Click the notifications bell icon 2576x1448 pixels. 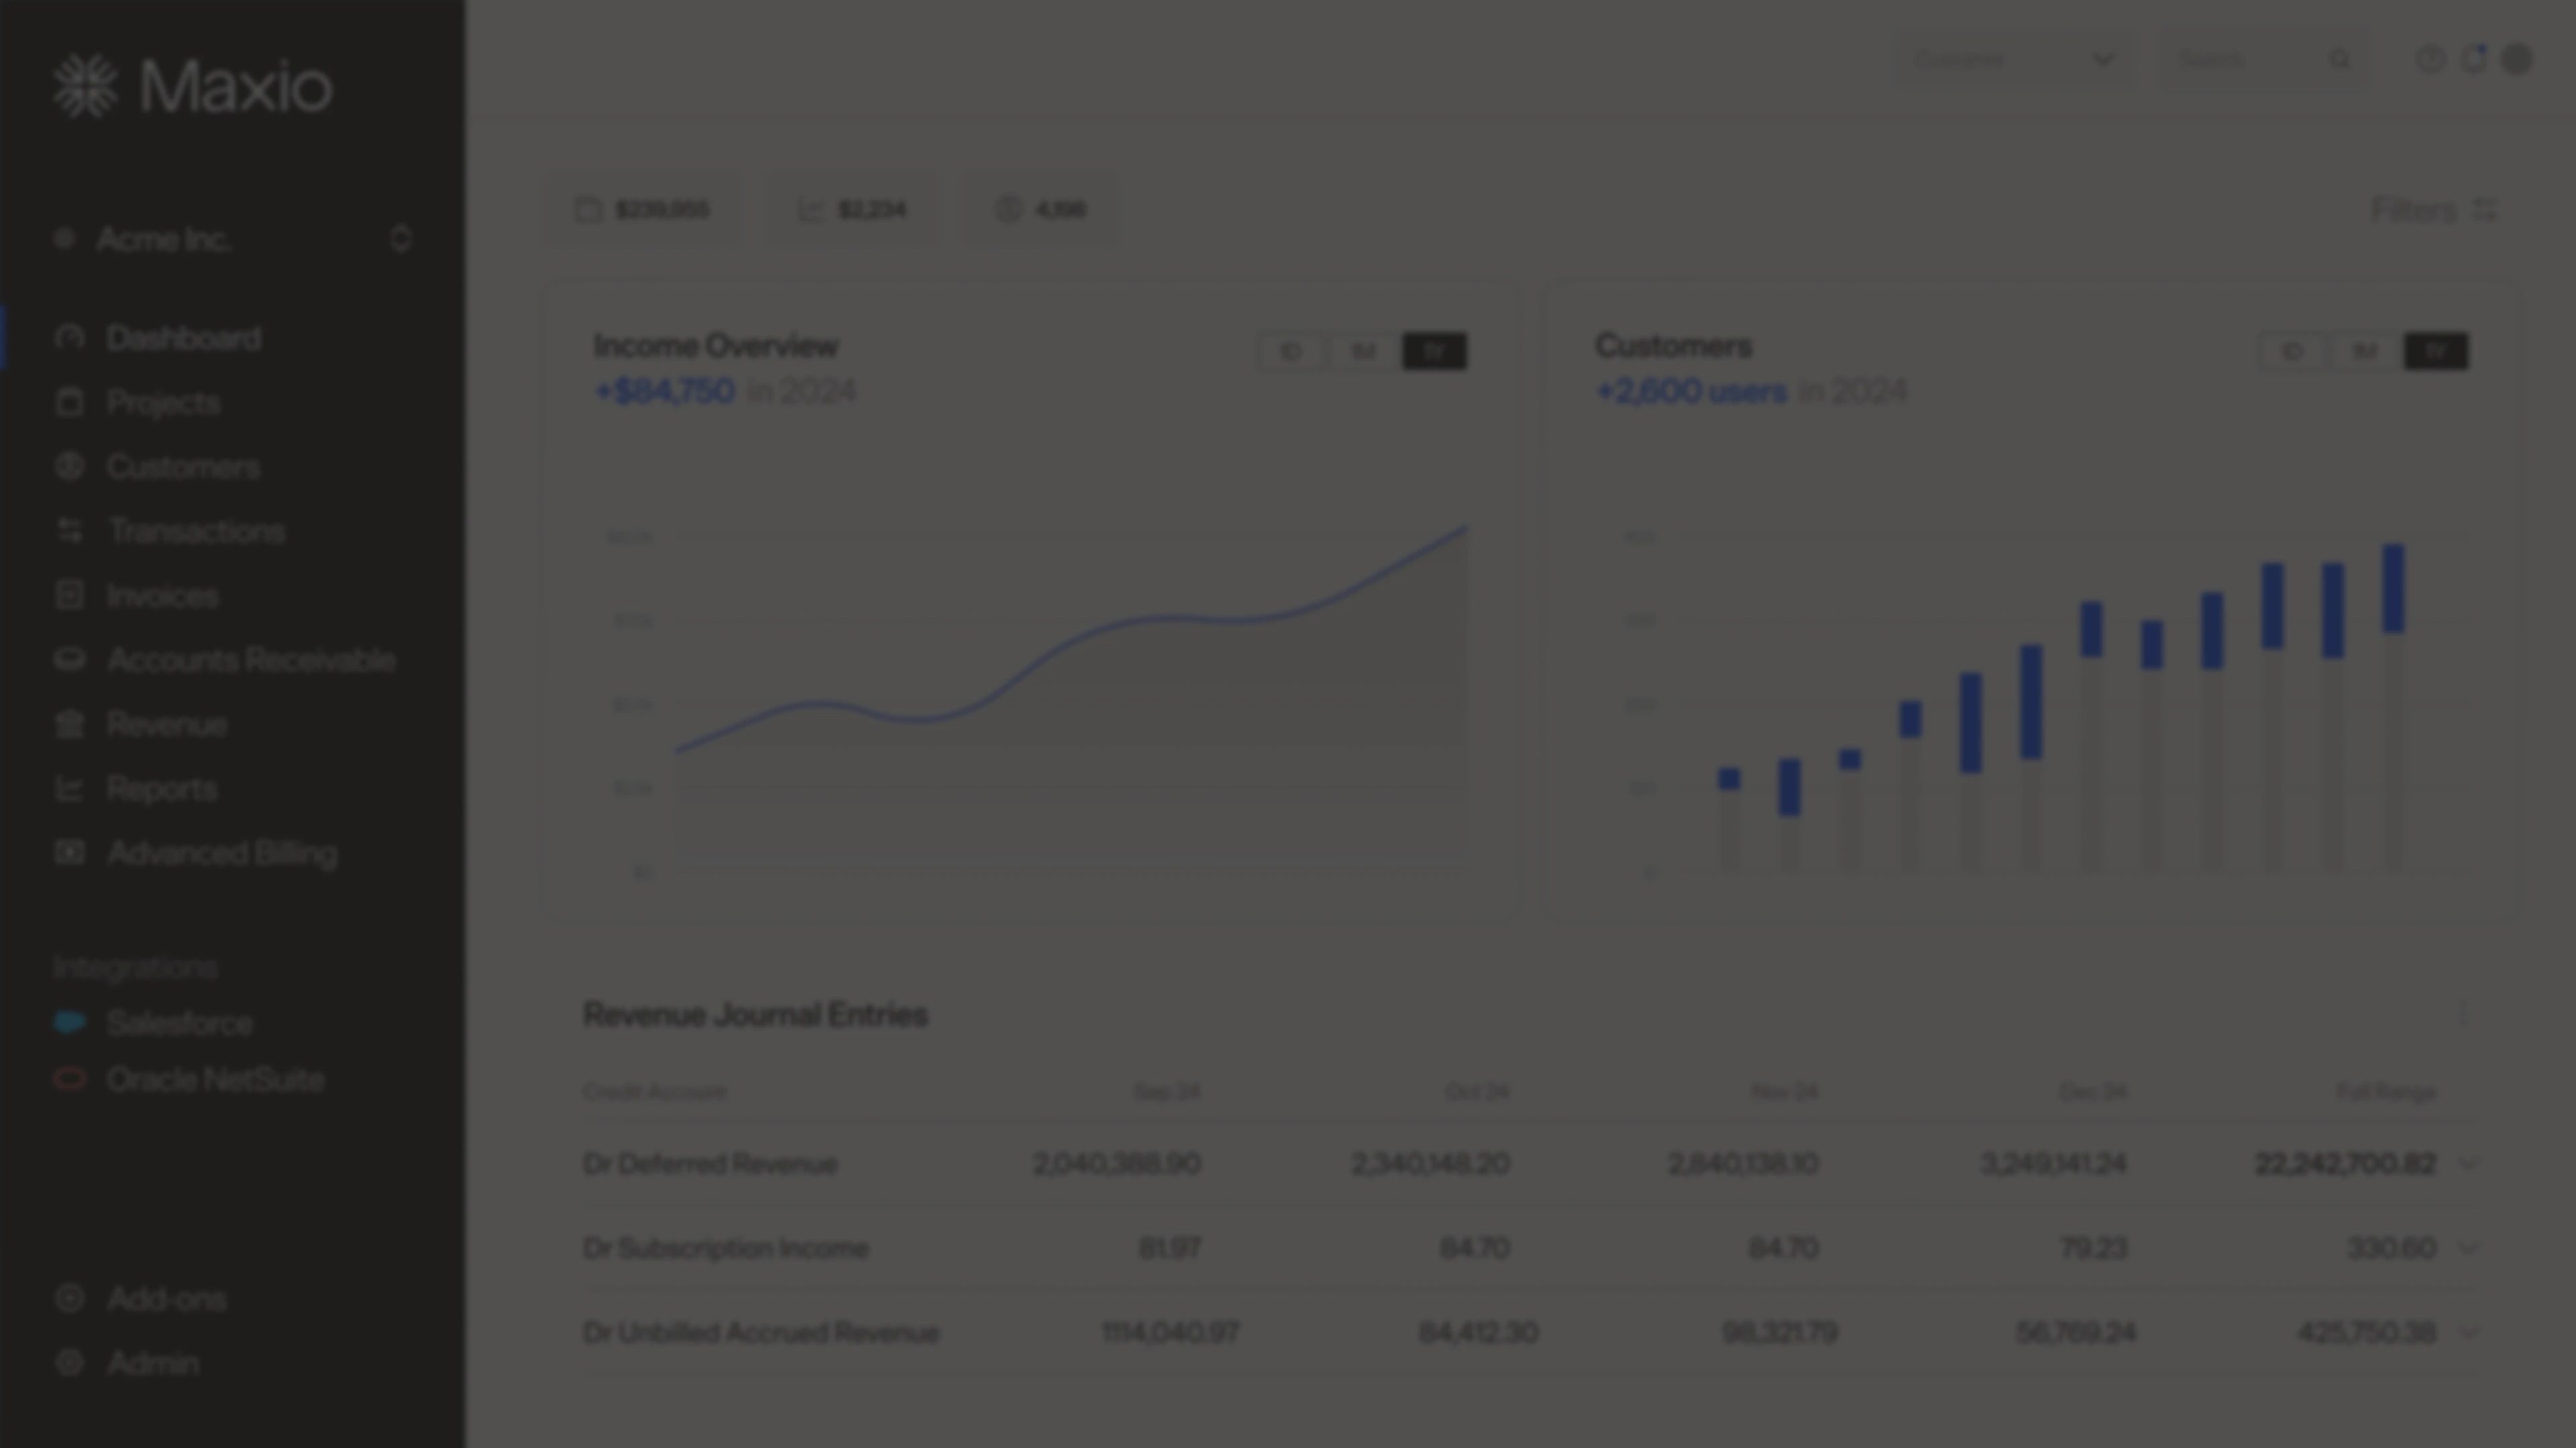coord(2474,60)
